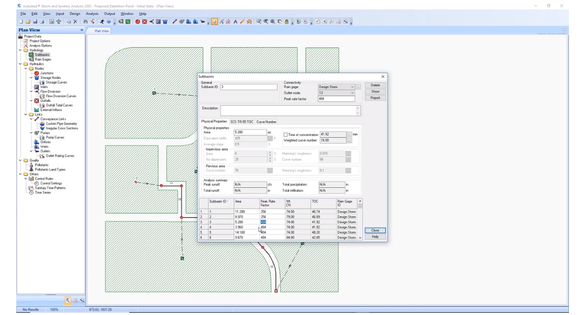
Task: Click the subbasin table scroll-down arrow
Action: click(360, 237)
